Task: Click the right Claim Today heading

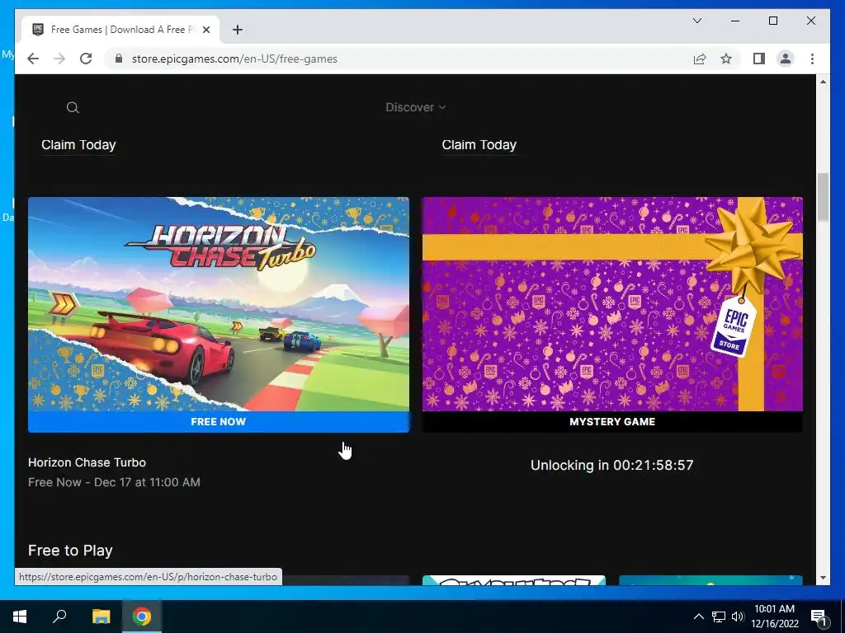Action: point(479,145)
